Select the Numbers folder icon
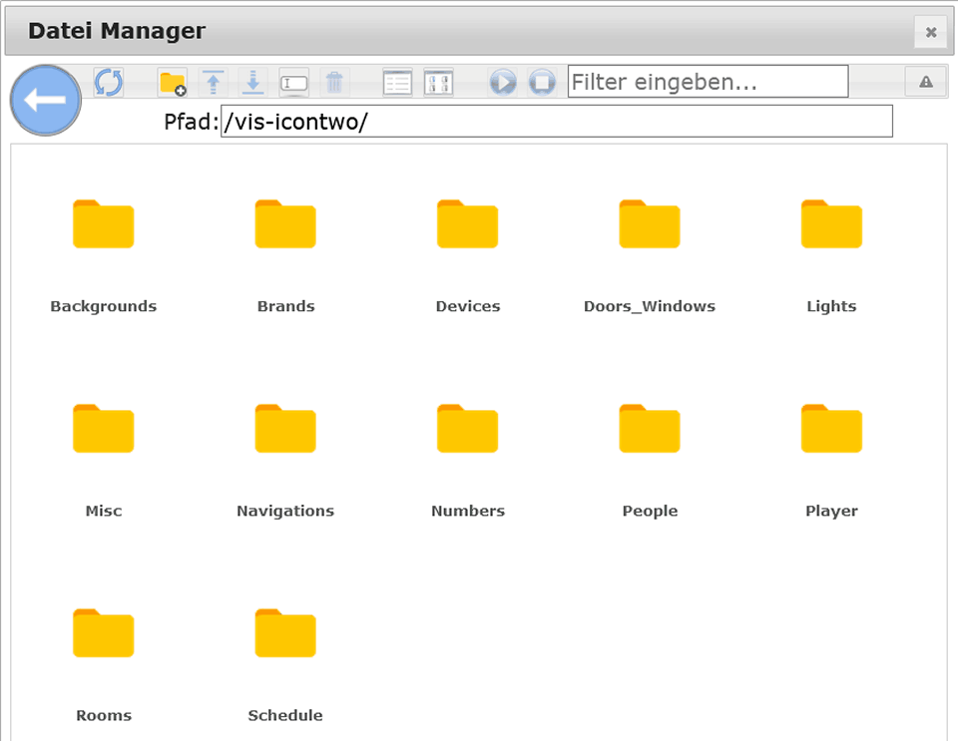Viewport: 958px width, 741px height. tap(467, 429)
